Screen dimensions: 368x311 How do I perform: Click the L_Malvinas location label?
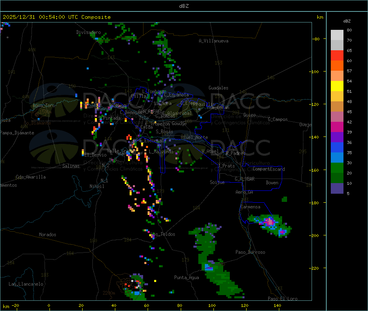(161, 152)
